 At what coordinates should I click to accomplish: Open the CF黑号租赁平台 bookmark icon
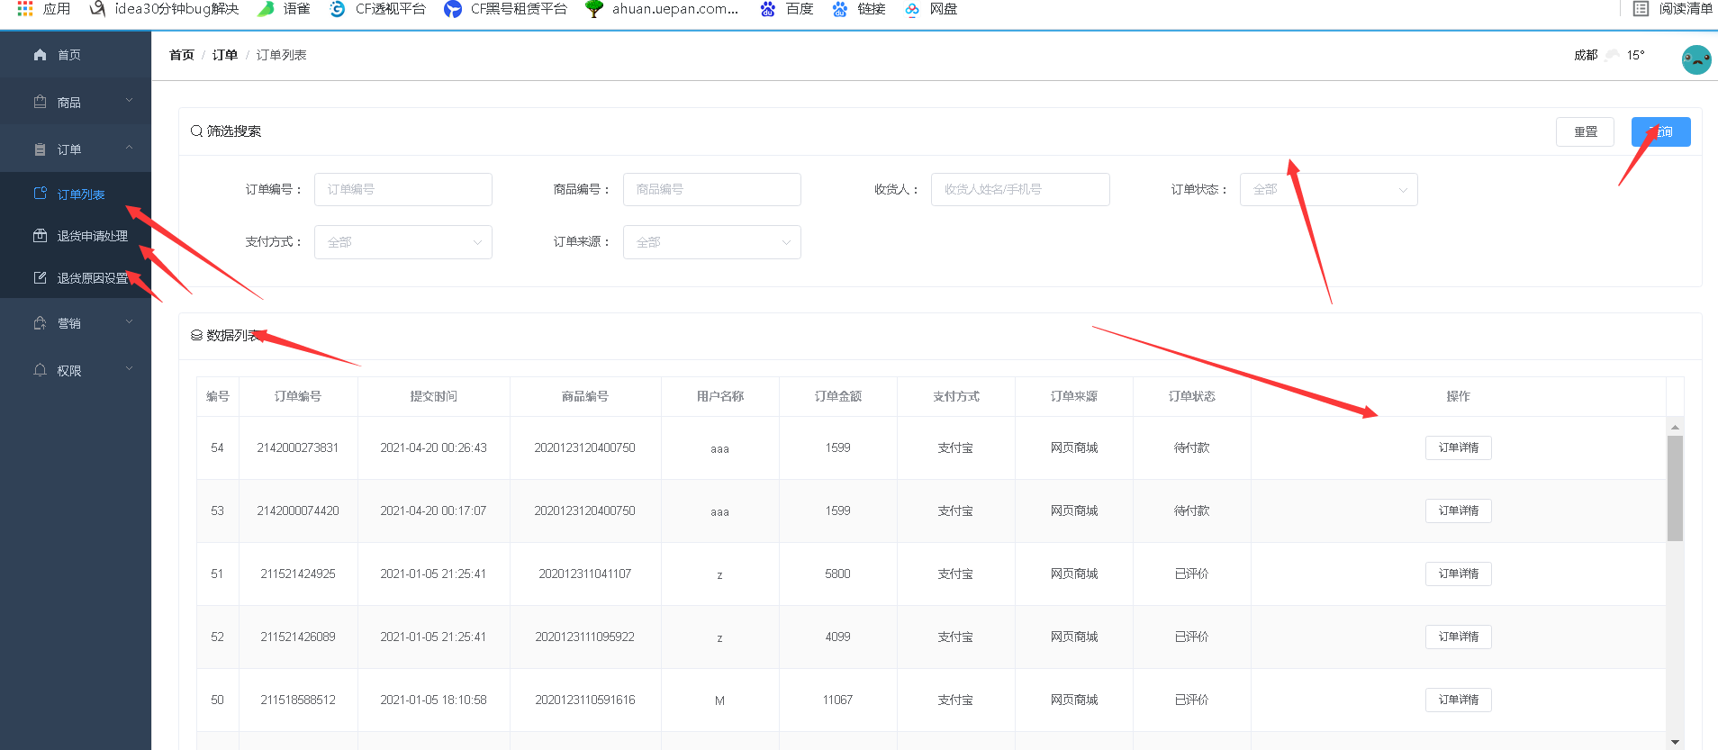point(453,8)
